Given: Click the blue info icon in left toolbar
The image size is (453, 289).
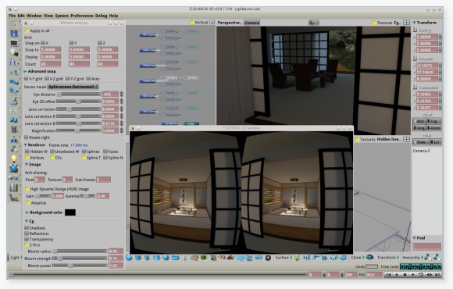Looking at the screenshot, I should pos(14,34).
